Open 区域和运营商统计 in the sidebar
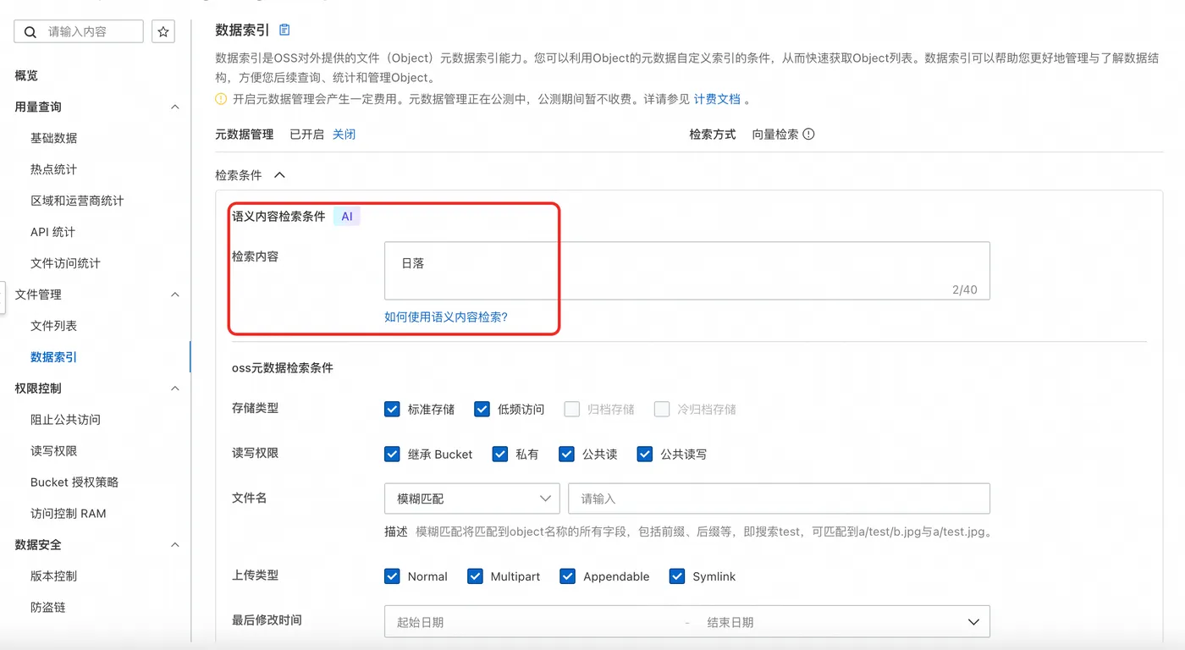Screen dimensions: 1185x650 pyautogui.click(x=77, y=201)
